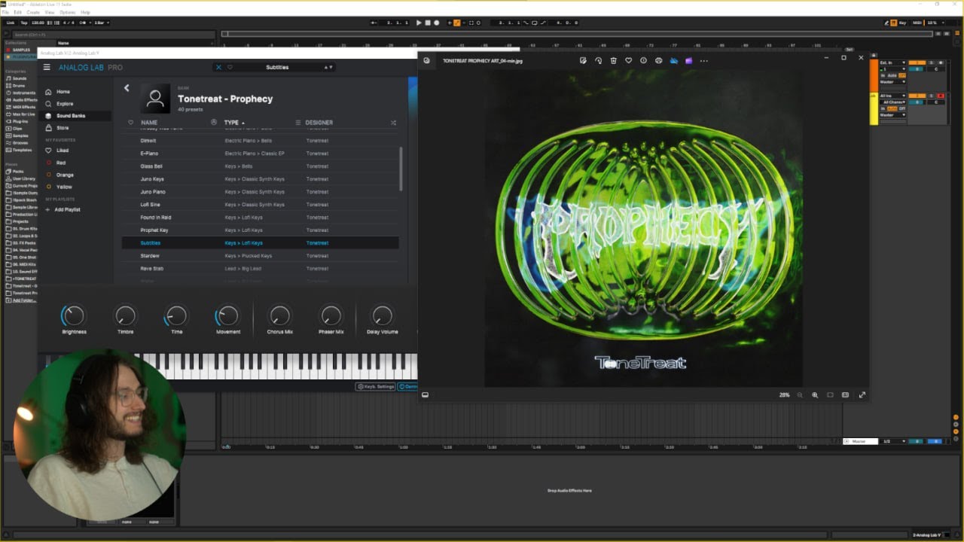Screen dimensions: 964x542
Task: Toggle the Link button in Ableton
Action: (x=11, y=23)
